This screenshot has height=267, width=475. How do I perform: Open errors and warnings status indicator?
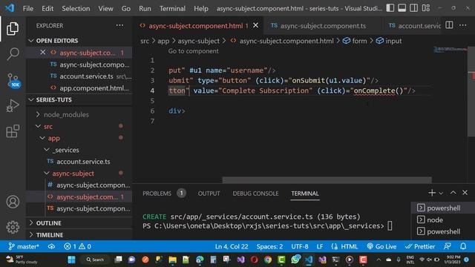[77, 246]
